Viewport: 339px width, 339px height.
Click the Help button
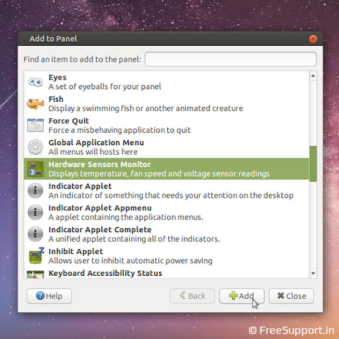(x=49, y=295)
